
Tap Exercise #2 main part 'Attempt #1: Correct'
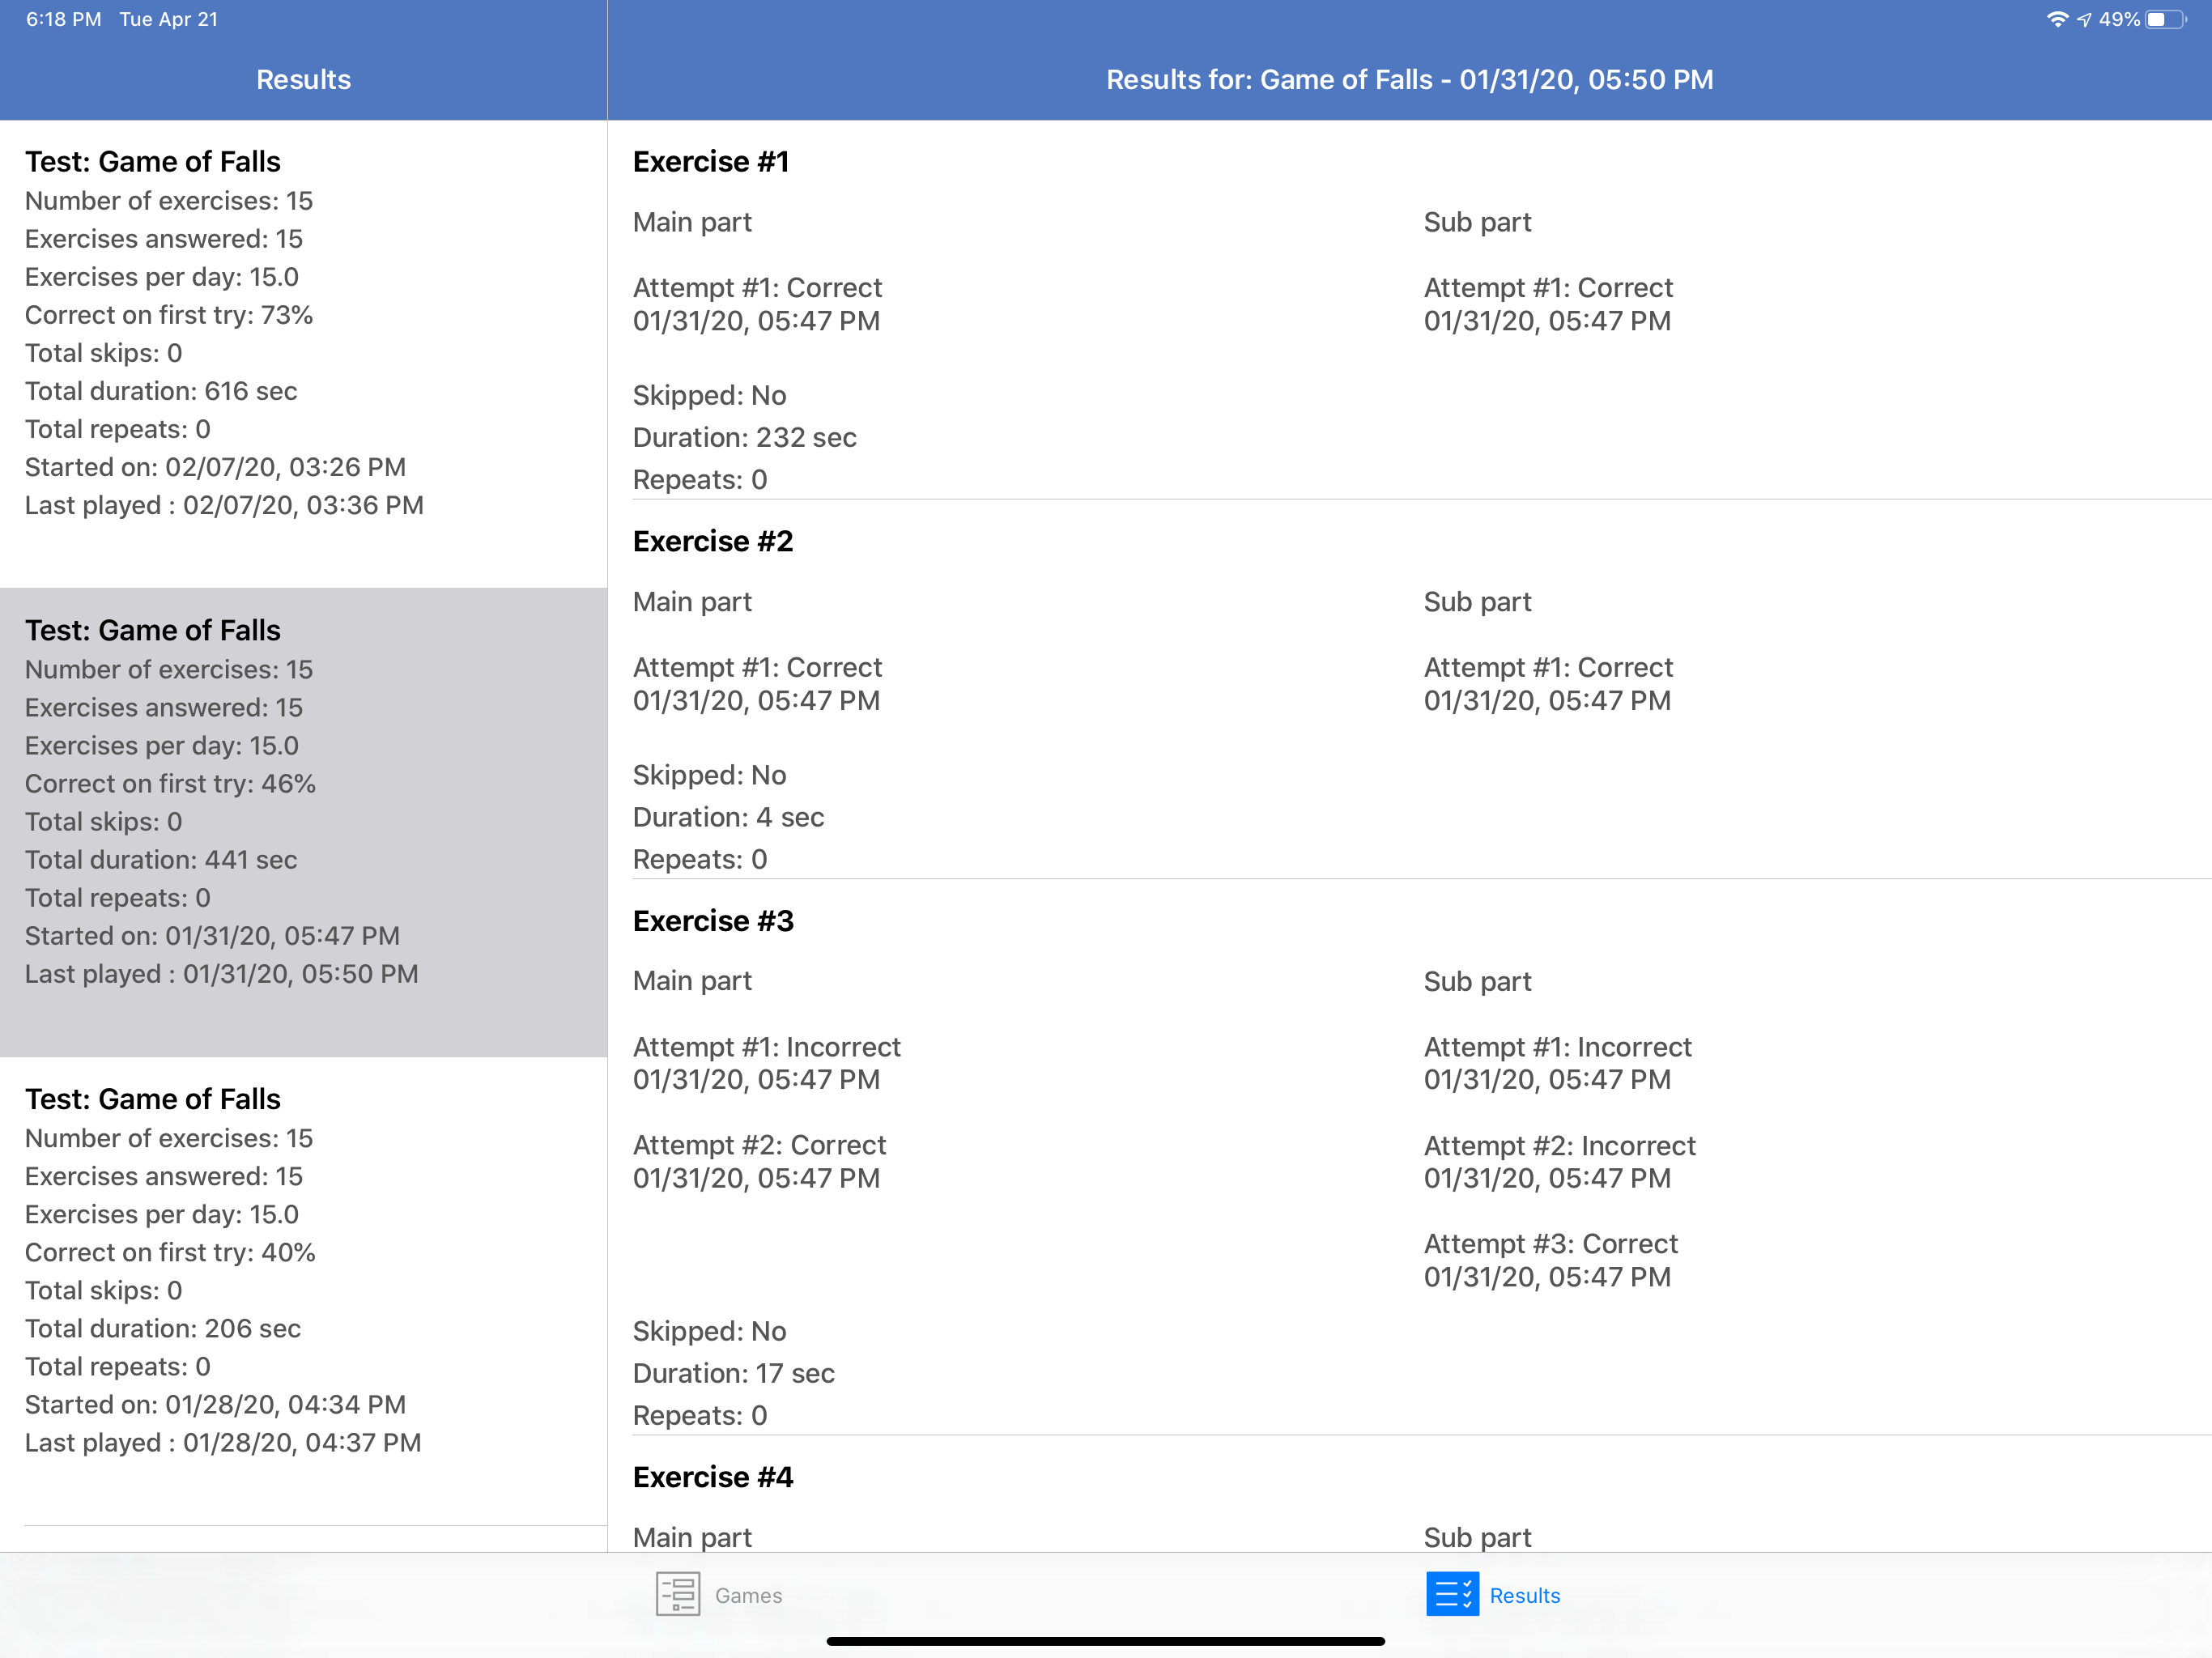(757, 668)
